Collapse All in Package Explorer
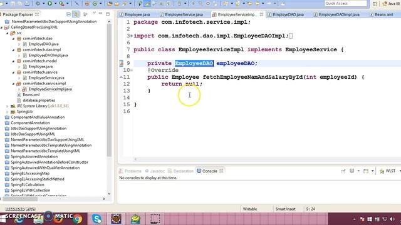401x225 pixels. (68, 14)
